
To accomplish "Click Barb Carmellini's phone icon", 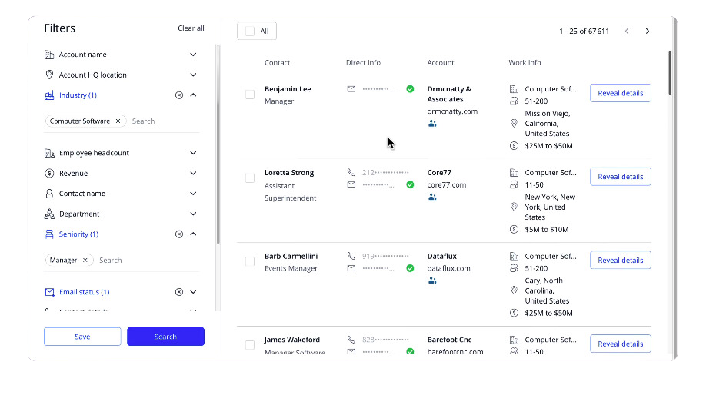I will 351,256.
